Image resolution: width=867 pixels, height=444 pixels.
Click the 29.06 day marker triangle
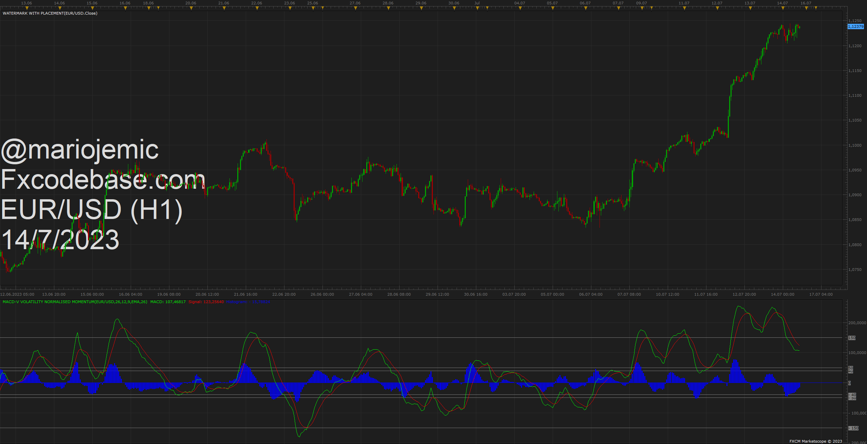tap(421, 8)
